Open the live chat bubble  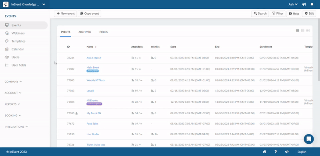pos(309,139)
